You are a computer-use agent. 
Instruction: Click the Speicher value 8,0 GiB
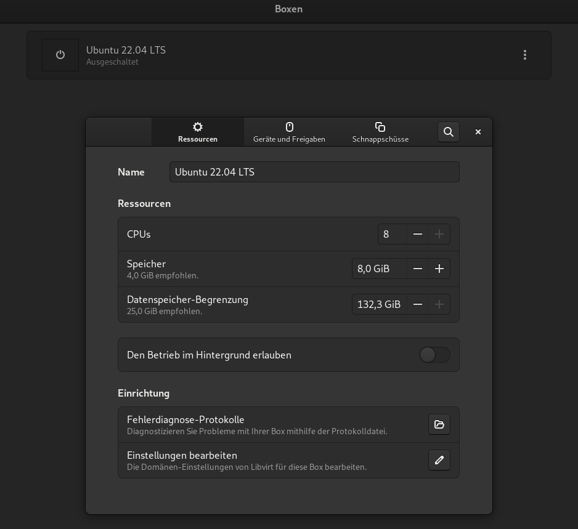[380, 269]
